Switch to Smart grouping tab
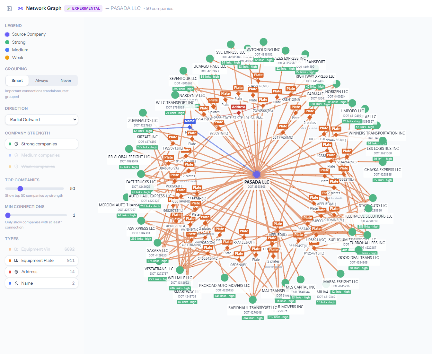 click(17, 81)
